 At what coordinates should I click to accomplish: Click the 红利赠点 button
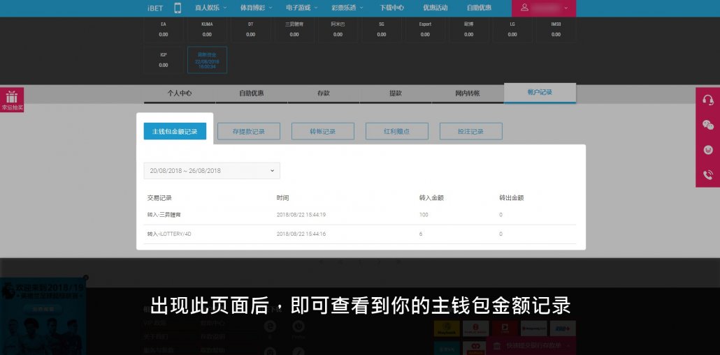point(397,131)
